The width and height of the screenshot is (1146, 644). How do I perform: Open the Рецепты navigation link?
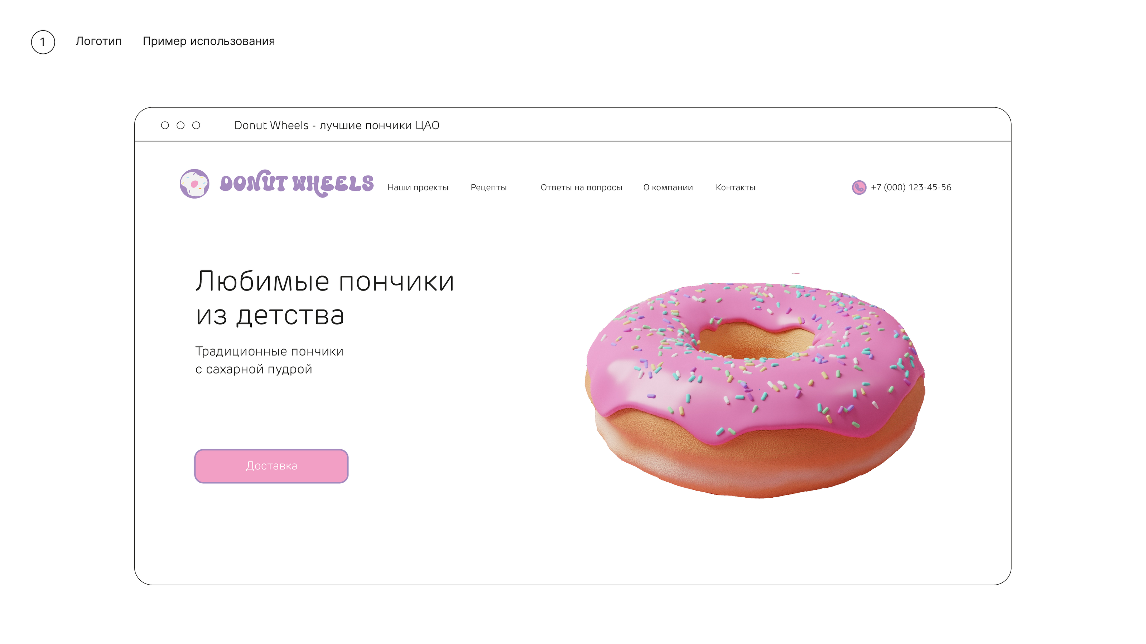coord(488,187)
